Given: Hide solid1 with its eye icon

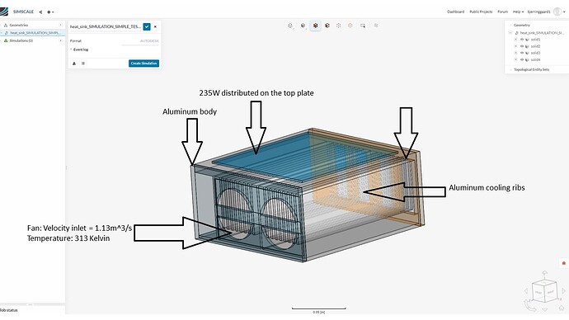Looking at the screenshot, I should click(522, 40).
